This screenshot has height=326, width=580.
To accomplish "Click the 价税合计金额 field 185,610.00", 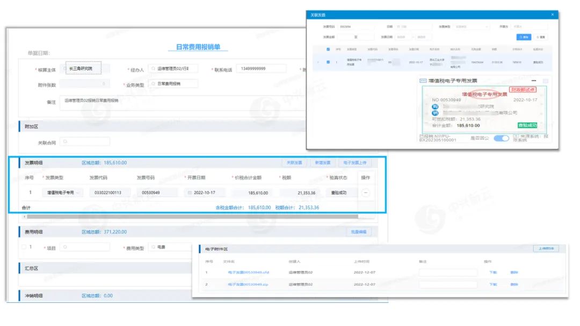I will pyautogui.click(x=252, y=192).
